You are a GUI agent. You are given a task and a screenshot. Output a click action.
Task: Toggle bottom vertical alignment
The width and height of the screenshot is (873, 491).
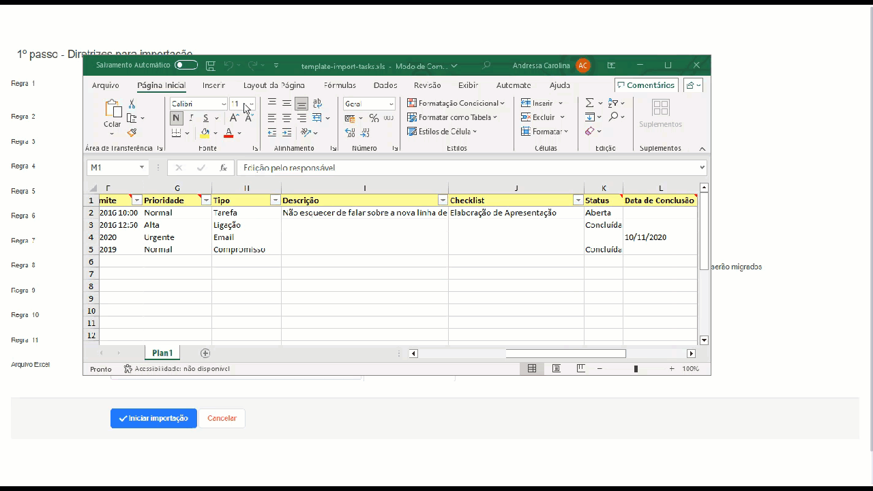(x=301, y=104)
